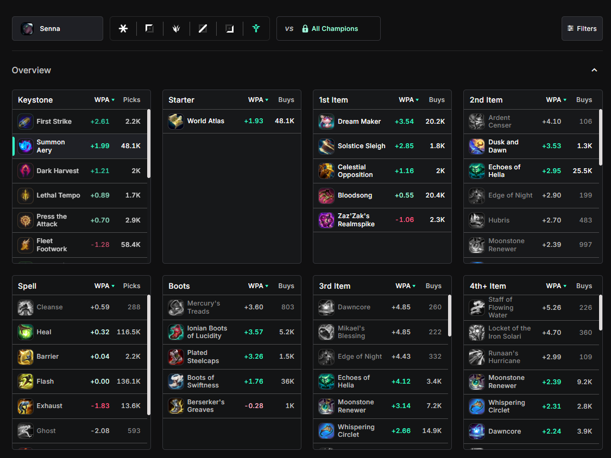Screen dimensions: 611x458
Task: Click the First Strike keystone icon
Action: [26, 122]
